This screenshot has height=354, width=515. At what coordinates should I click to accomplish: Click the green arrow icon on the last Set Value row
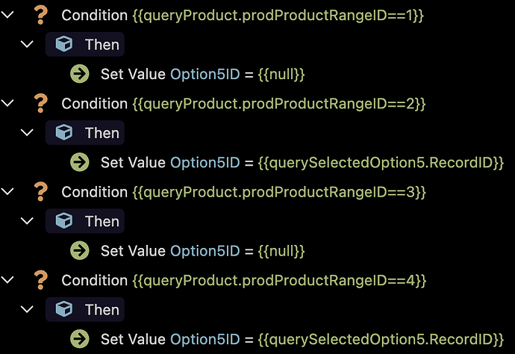tap(79, 339)
